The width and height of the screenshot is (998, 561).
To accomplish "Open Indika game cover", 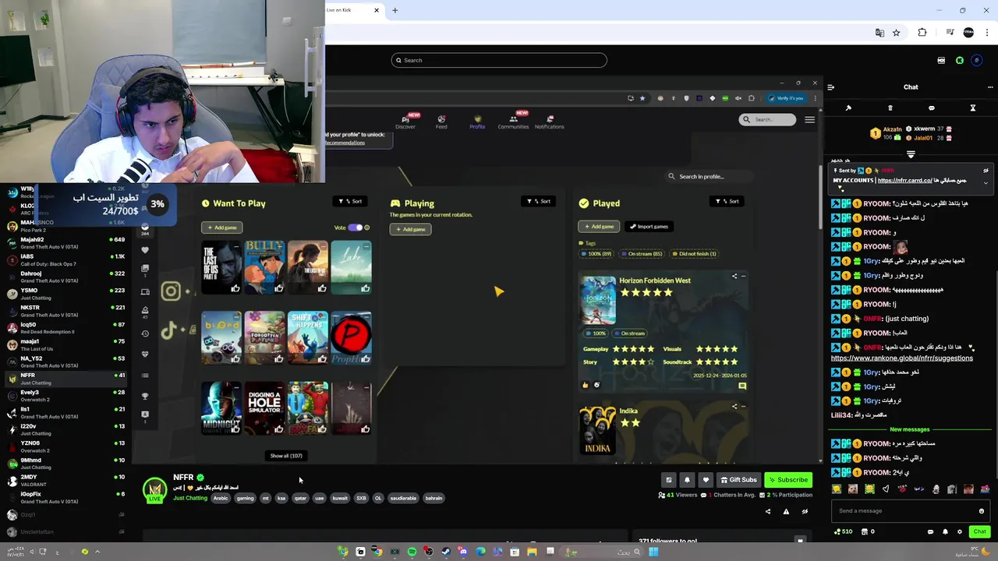I will [x=598, y=429].
